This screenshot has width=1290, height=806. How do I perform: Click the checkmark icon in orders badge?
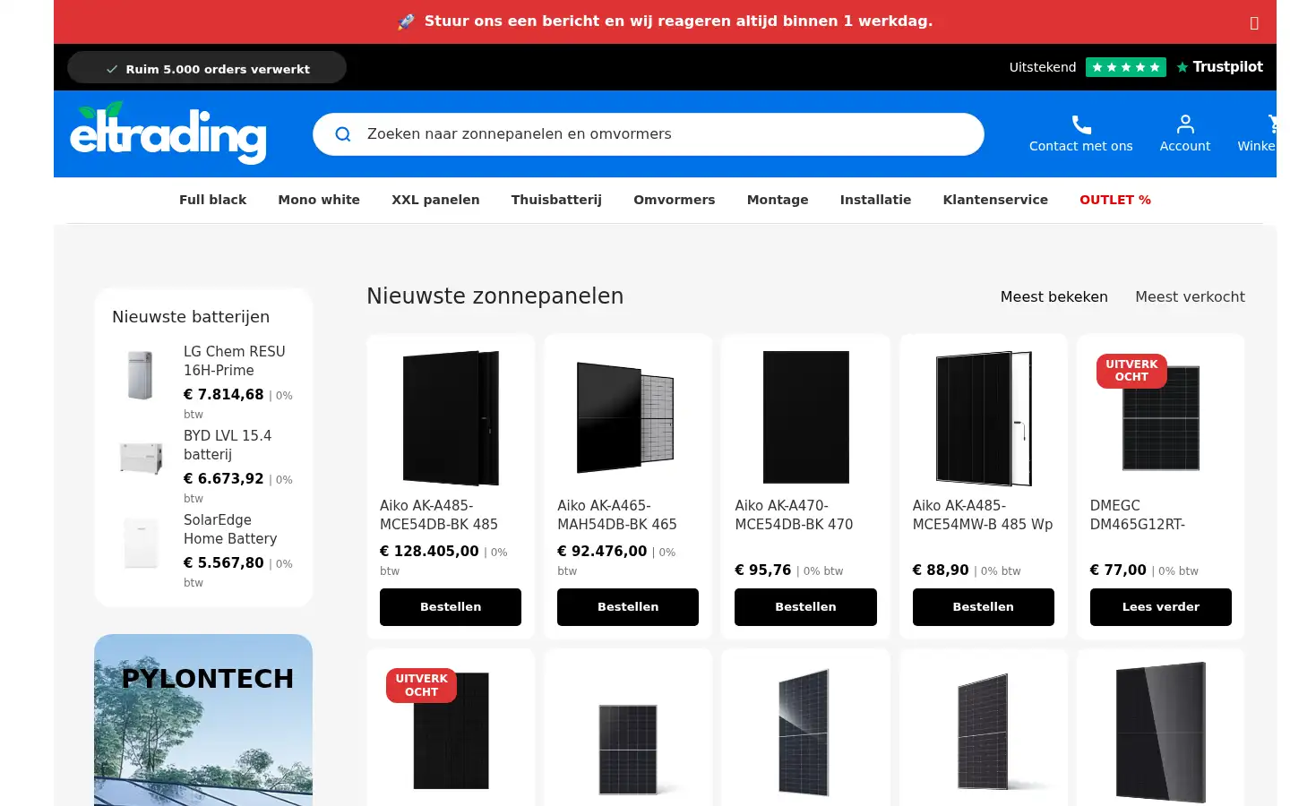click(112, 69)
